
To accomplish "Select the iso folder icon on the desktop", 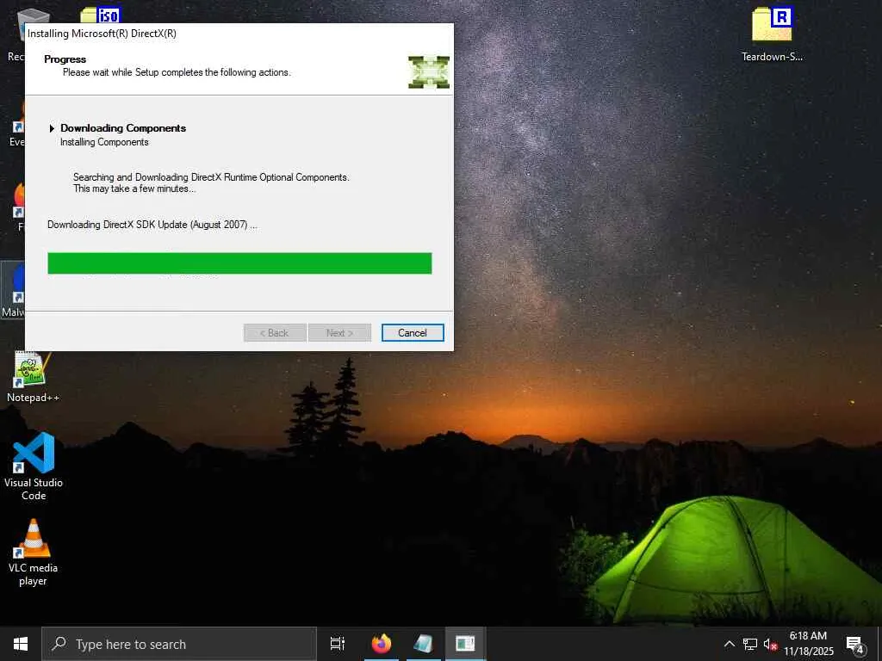I will click(x=100, y=15).
